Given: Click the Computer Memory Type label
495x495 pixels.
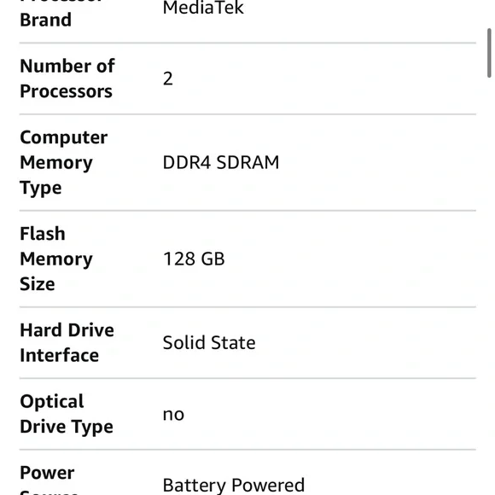Looking at the screenshot, I should tap(64, 162).
